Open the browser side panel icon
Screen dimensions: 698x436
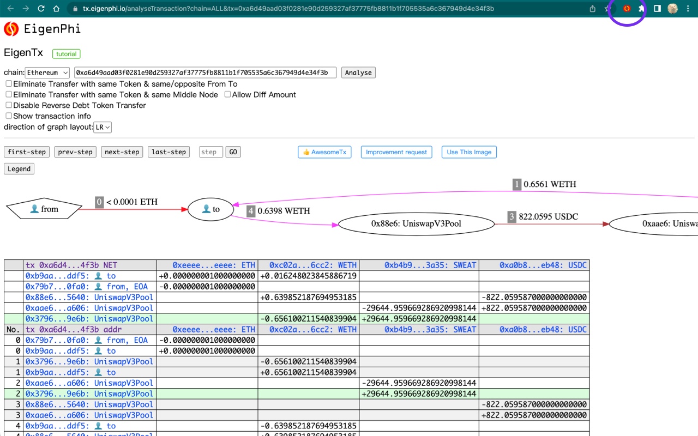point(657,9)
